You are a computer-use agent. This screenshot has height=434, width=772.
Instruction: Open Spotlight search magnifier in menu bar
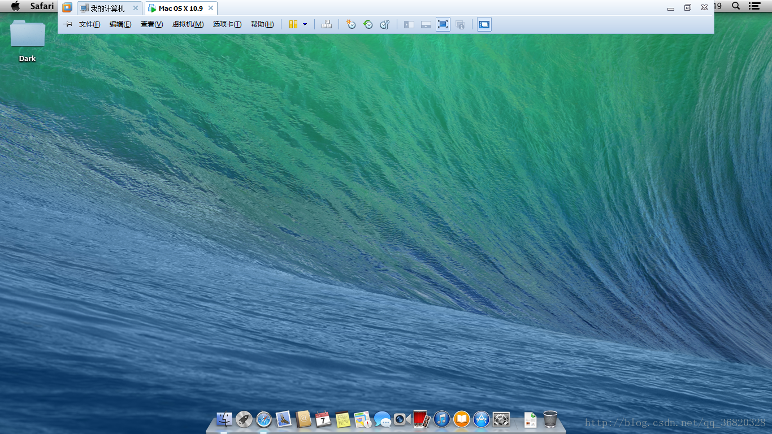pos(736,6)
